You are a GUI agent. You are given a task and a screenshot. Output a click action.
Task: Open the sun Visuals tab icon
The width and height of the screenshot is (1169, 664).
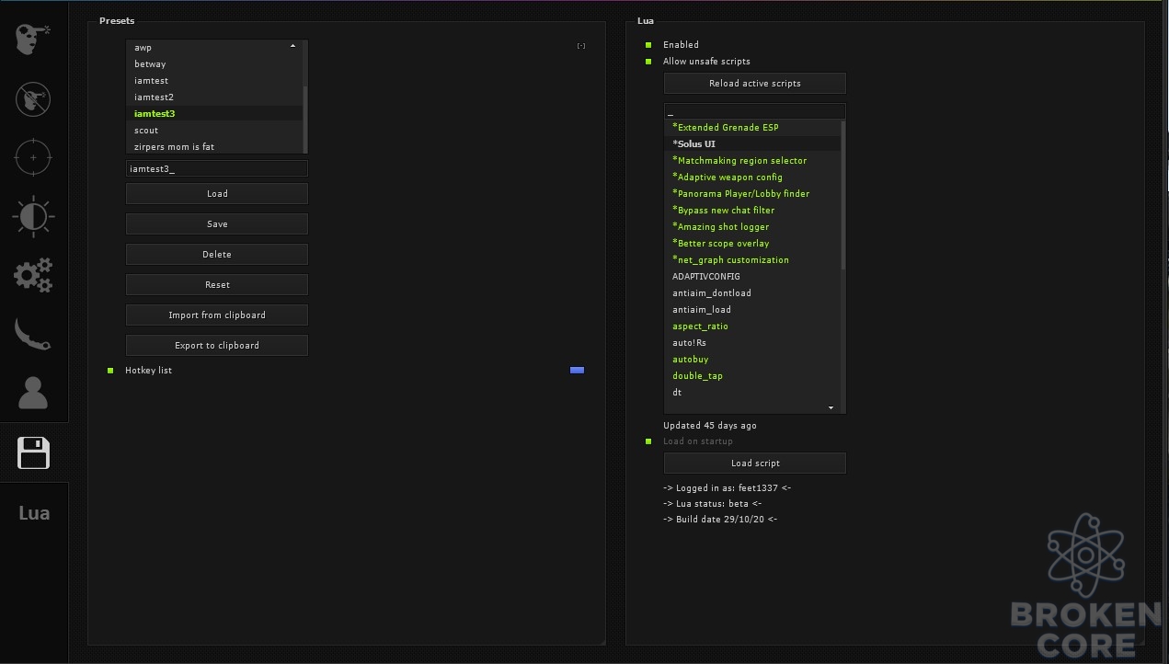(x=33, y=217)
